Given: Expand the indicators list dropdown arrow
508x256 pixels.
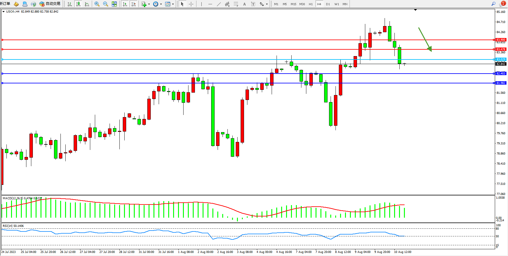Looking at the screenshot, I should tap(149, 4).
